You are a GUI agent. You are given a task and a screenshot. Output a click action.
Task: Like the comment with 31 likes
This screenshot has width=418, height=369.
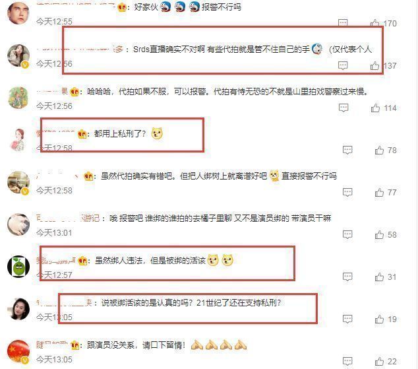click(x=379, y=277)
